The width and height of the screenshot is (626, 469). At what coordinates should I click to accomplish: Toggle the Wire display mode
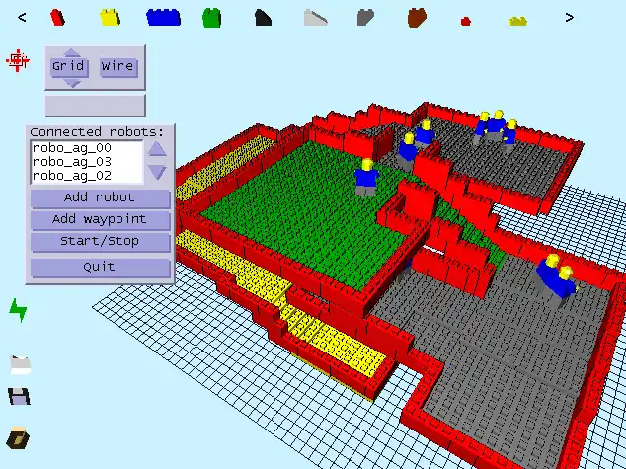[118, 66]
